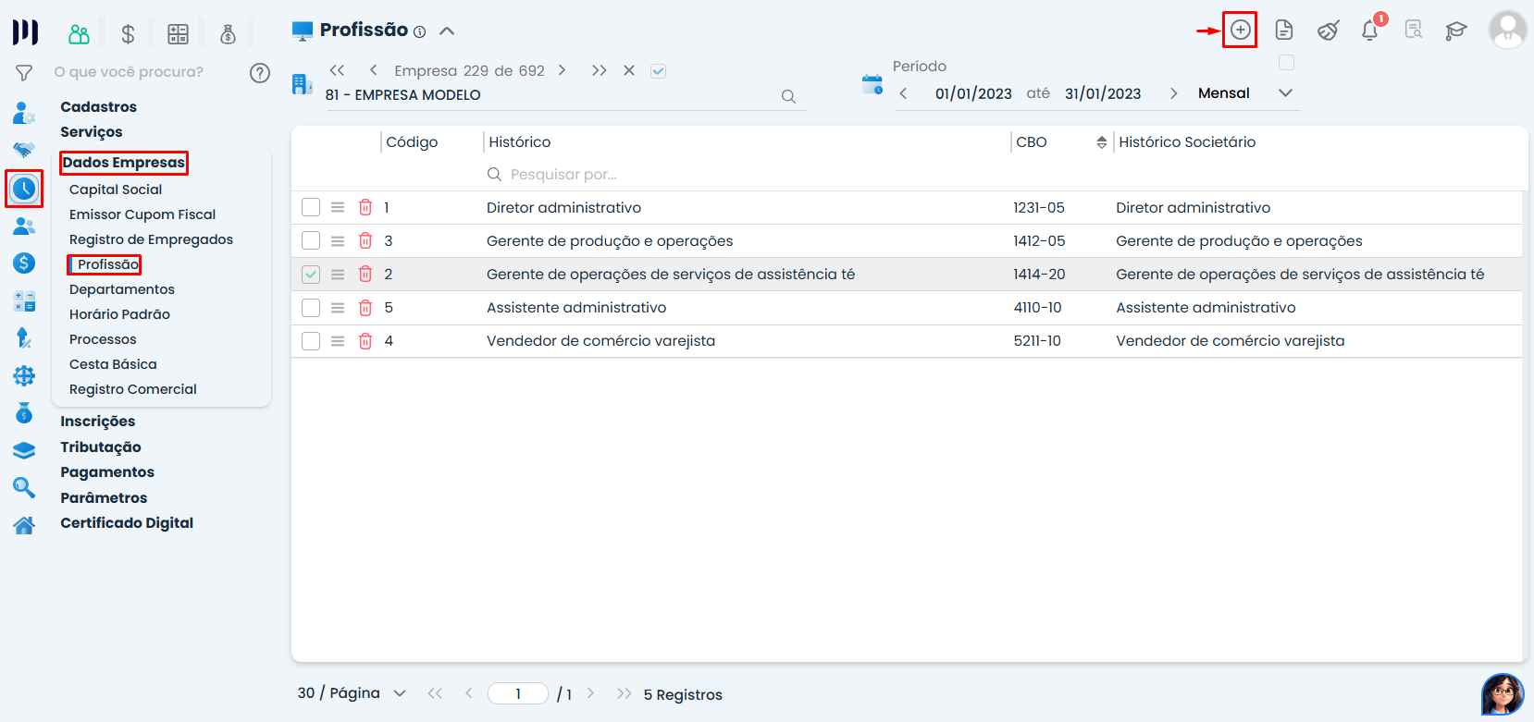Expand the Mensal period dropdown
Screen dimensions: 1534x722
[1285, 93]
